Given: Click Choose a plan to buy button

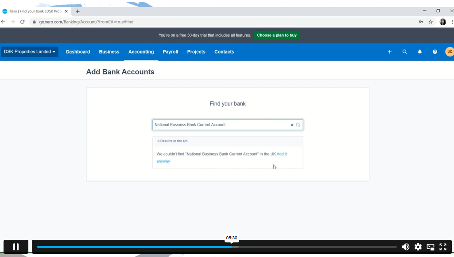Looking at the screenshot, I should (x=277, y=35).
